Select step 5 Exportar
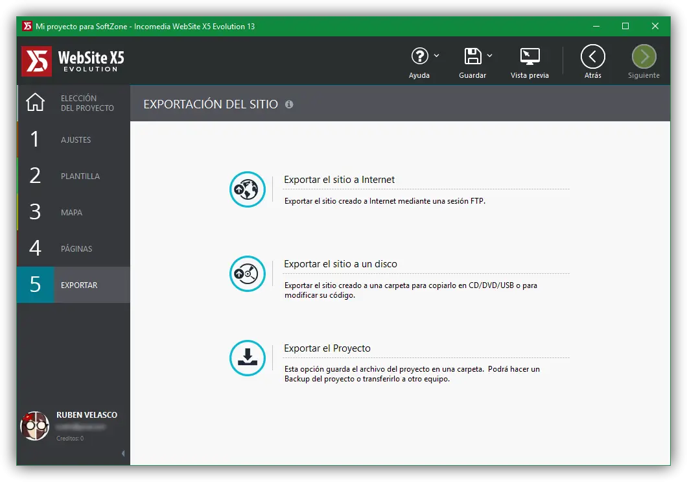This screenshot has height=482, width=687. coord(74,285)
